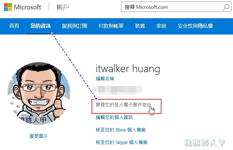The width and height of the screenshot is (233, 150).
Task: Open 安全性與隱私權 tab
Action: [x=195, y=26]
